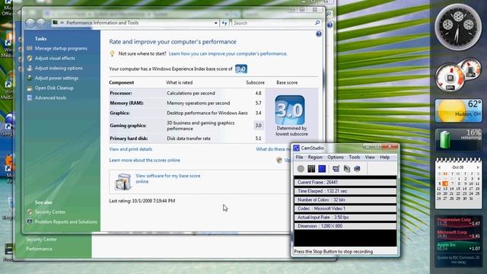Open Manage startup programs task
This screenshot has width=487, height=274.
(x=61, y=49)
